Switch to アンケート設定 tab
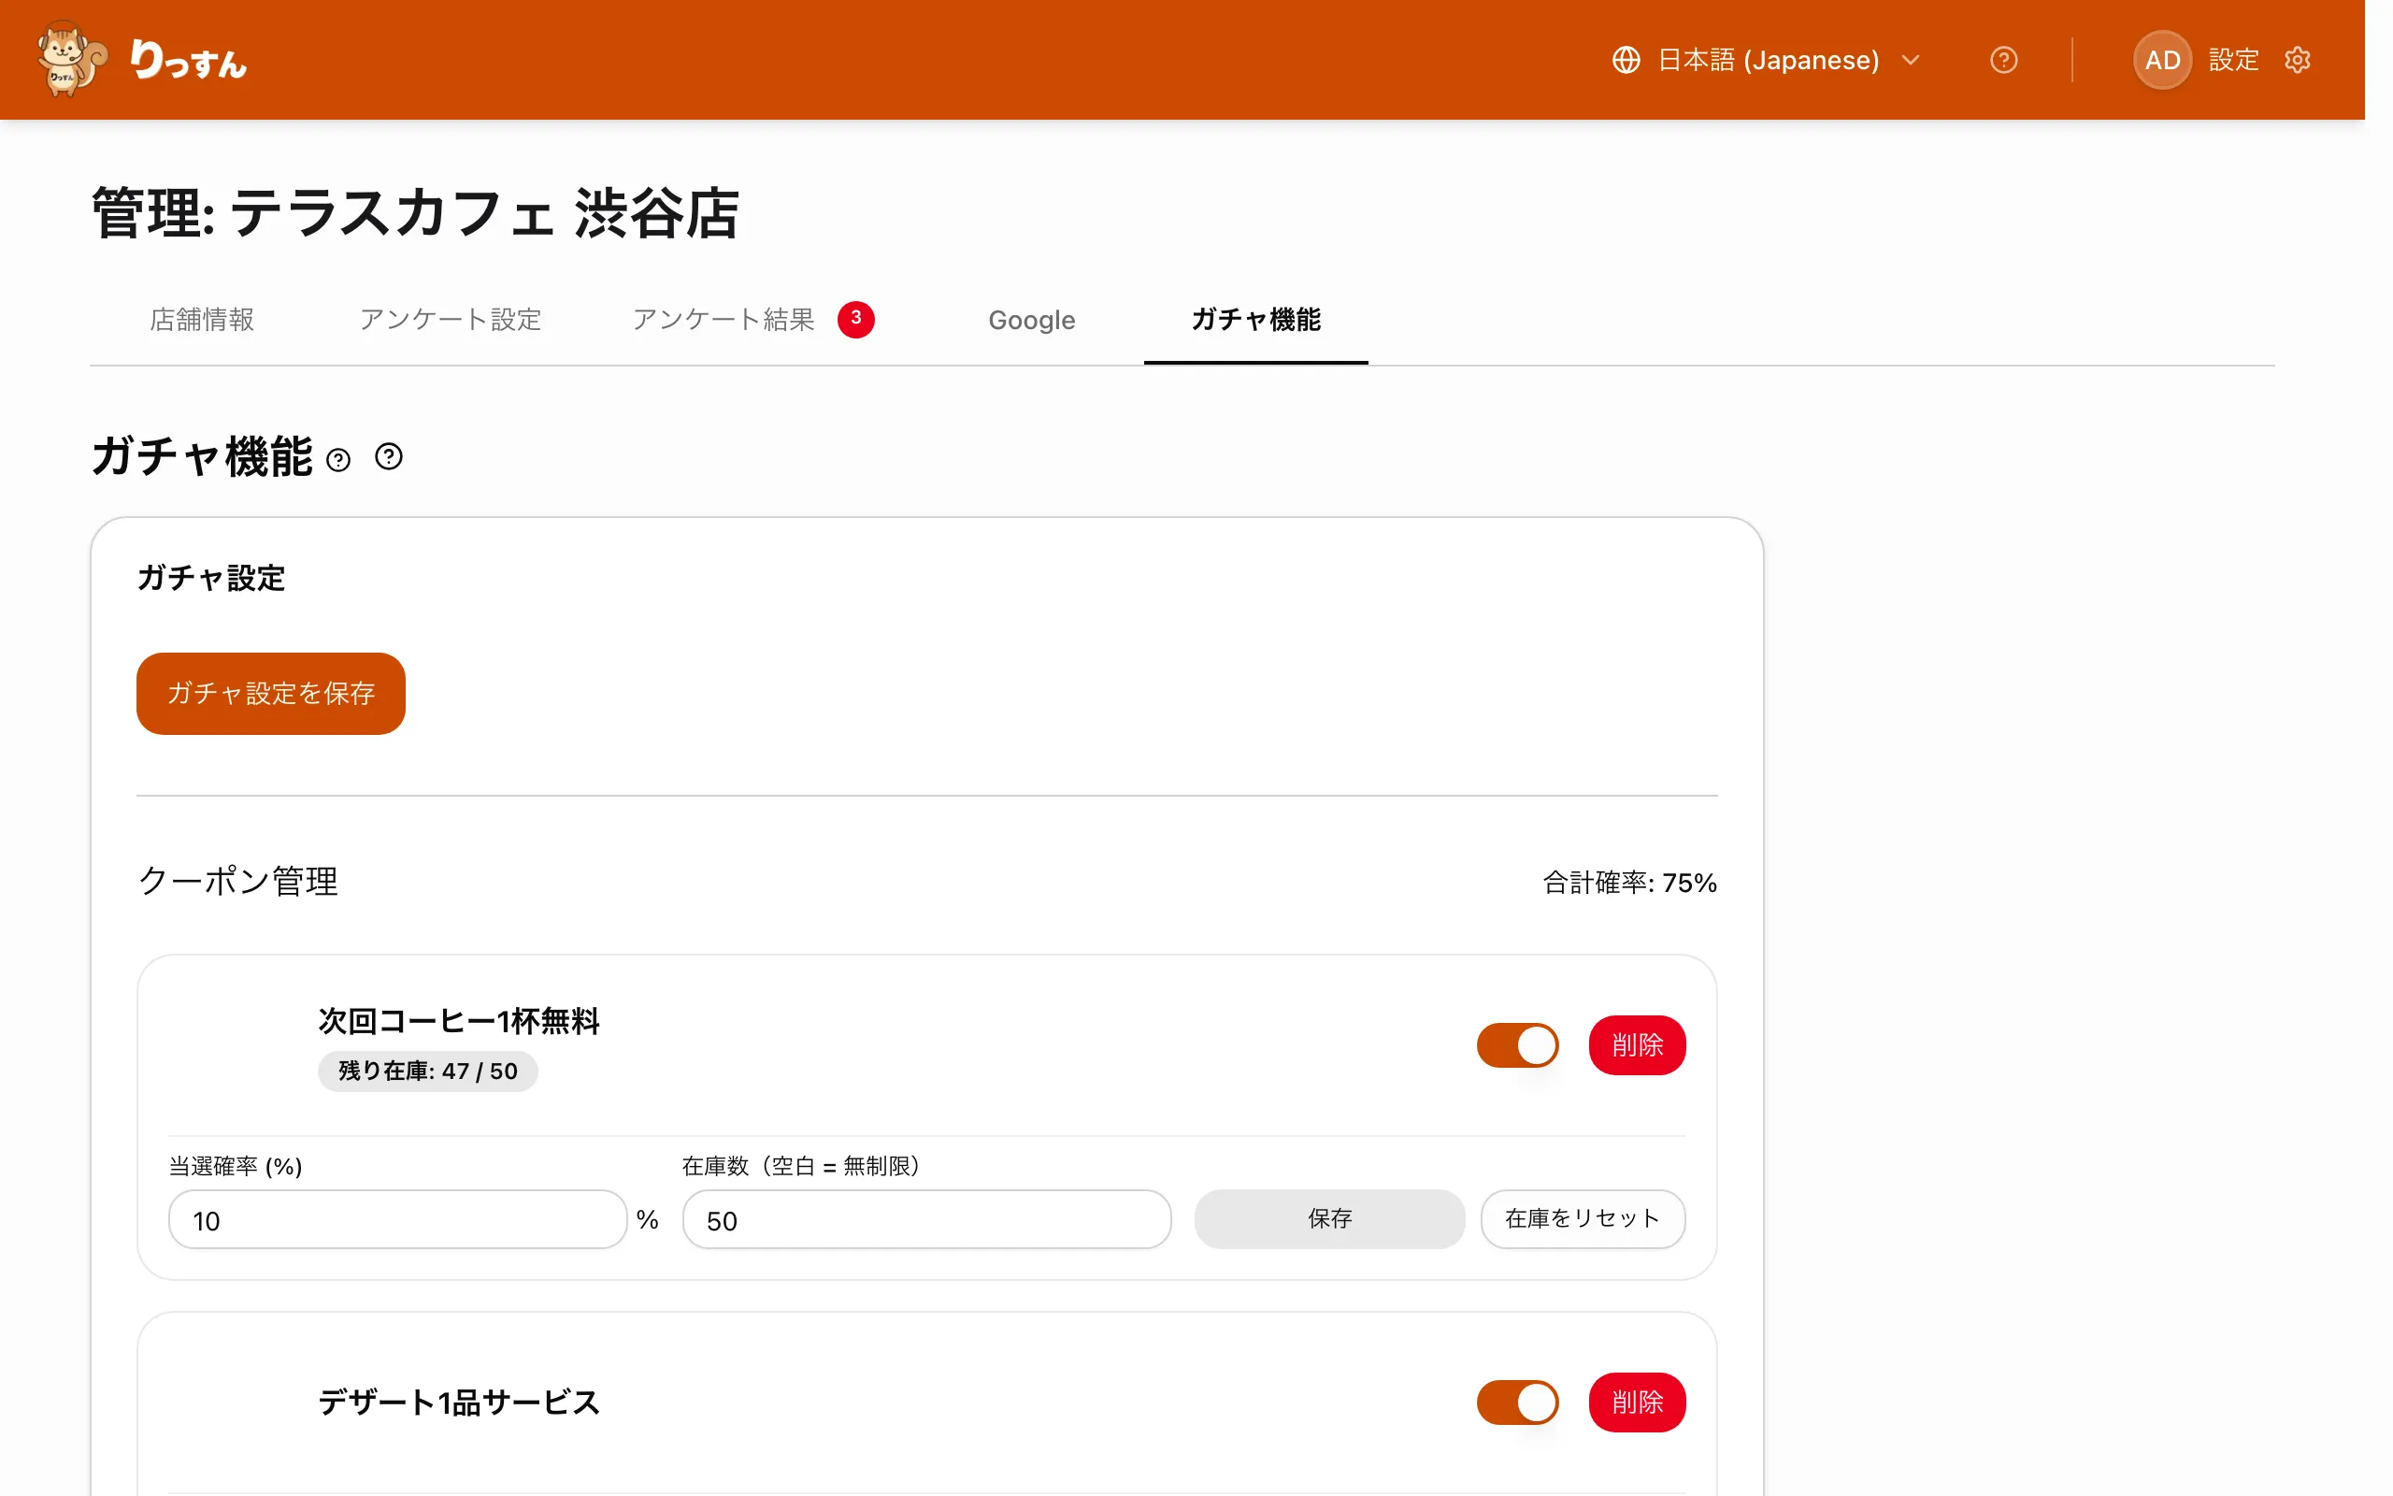 [450, 320]
